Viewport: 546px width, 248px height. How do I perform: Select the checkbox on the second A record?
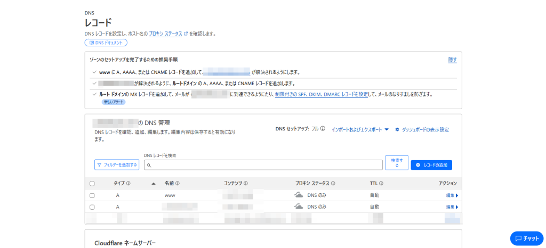pyautogui.click(x=92, y=207)
